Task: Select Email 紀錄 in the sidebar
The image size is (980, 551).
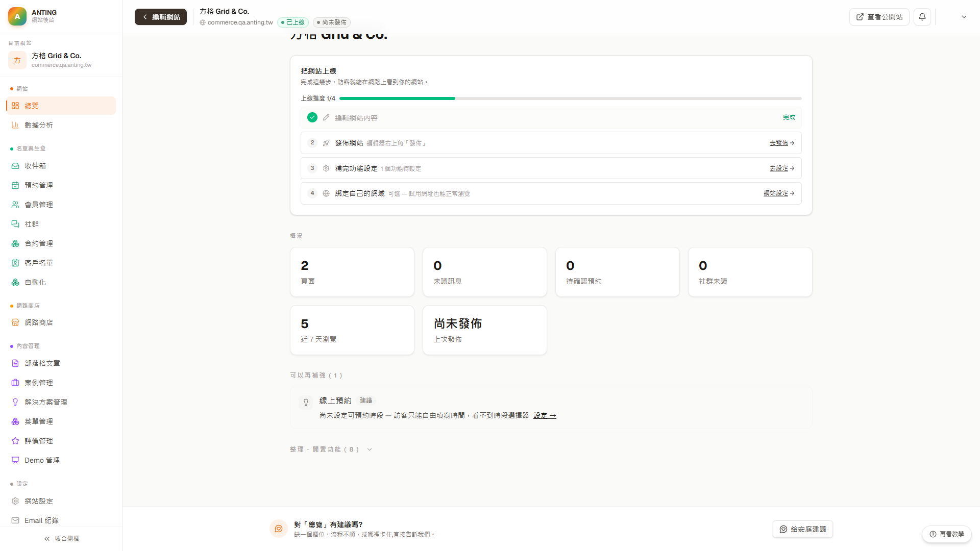Action: pos(61,520)
